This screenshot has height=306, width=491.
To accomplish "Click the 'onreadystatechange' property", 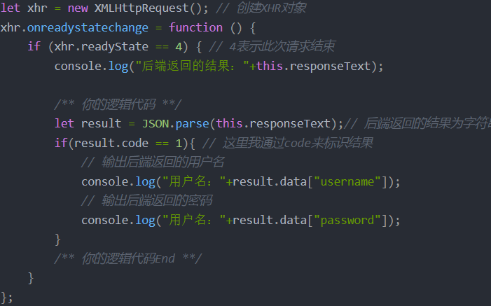I will (x=88, y=27).
